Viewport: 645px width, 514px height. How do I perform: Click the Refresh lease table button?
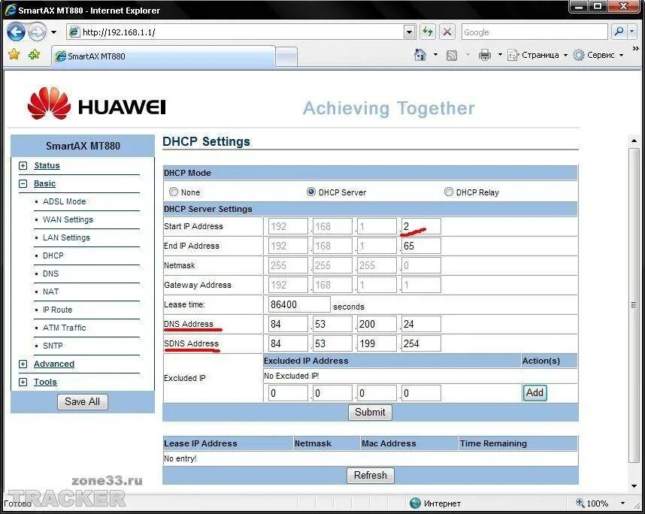(371, 476)
